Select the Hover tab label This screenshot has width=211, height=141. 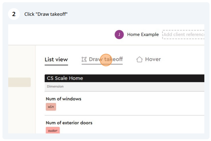[x=153, y=59]
